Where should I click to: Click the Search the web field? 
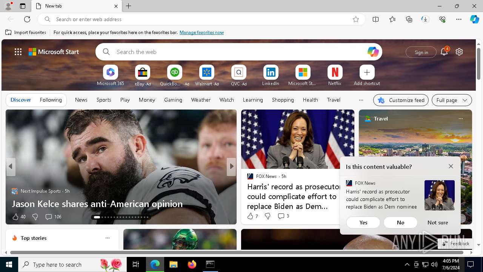tap(238, 52)
